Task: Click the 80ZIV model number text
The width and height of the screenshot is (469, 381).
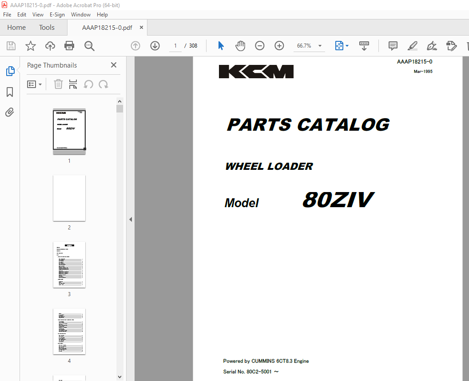Action: click(x=338, y=200)
